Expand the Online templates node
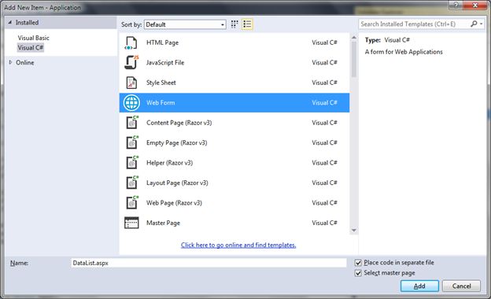Image resolution: width=491 pixels, height=299 pixels. 10,62
